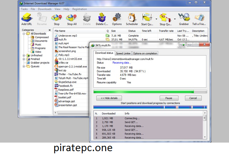Click the Start Queue toolbar icon

[147, 19]
